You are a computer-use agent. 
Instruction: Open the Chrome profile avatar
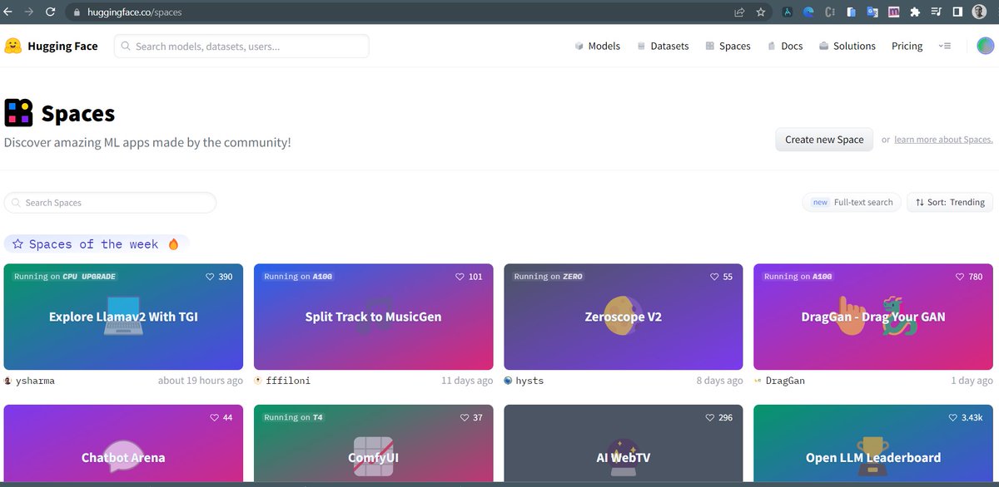pyautogui.click(x=979, y=12)
